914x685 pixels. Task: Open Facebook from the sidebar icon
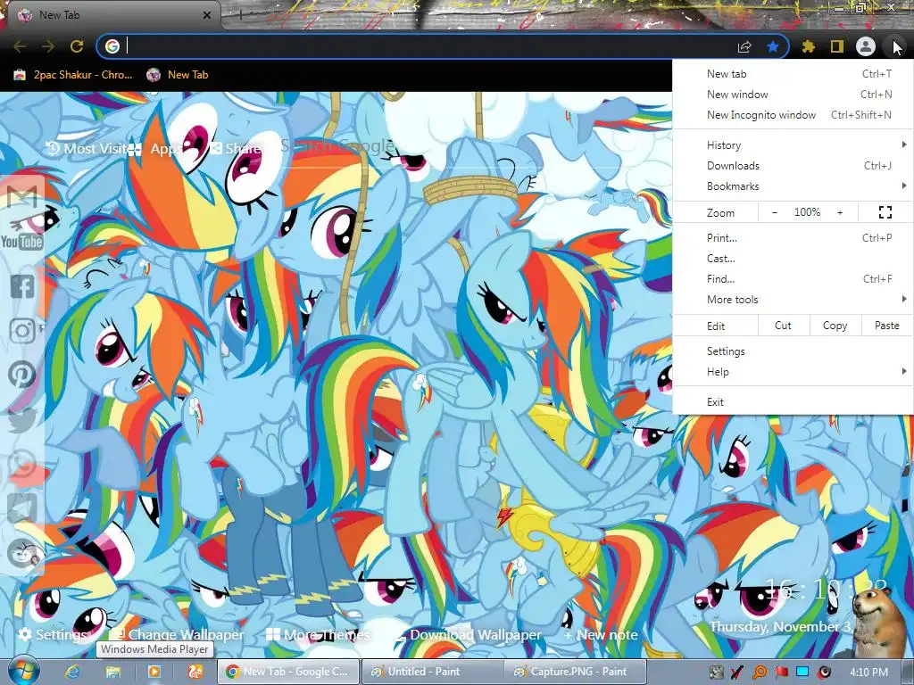point(22,286)
